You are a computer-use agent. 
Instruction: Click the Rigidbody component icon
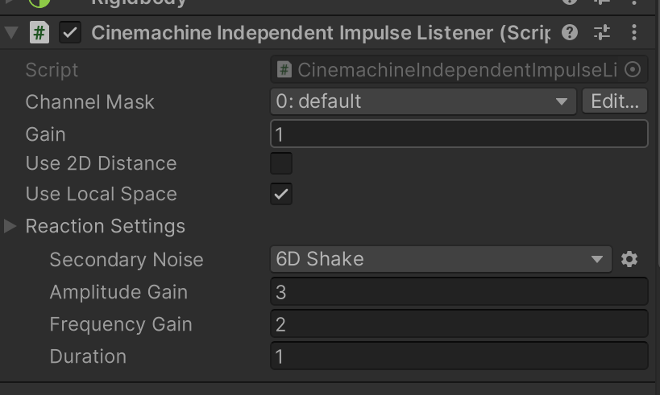tap(39, 2)
